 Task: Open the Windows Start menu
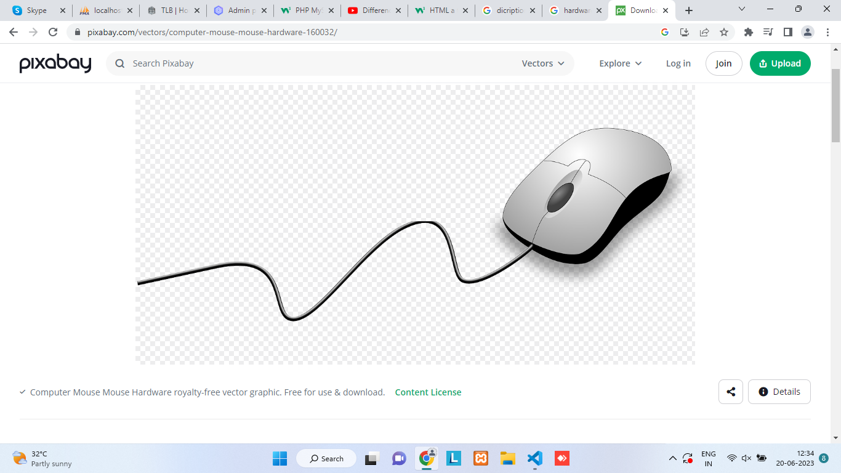(x=280, y=458)
